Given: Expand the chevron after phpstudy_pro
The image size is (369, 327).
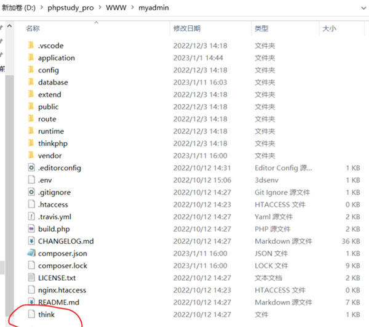Looking at the screenshot, I should pos(100,7).
